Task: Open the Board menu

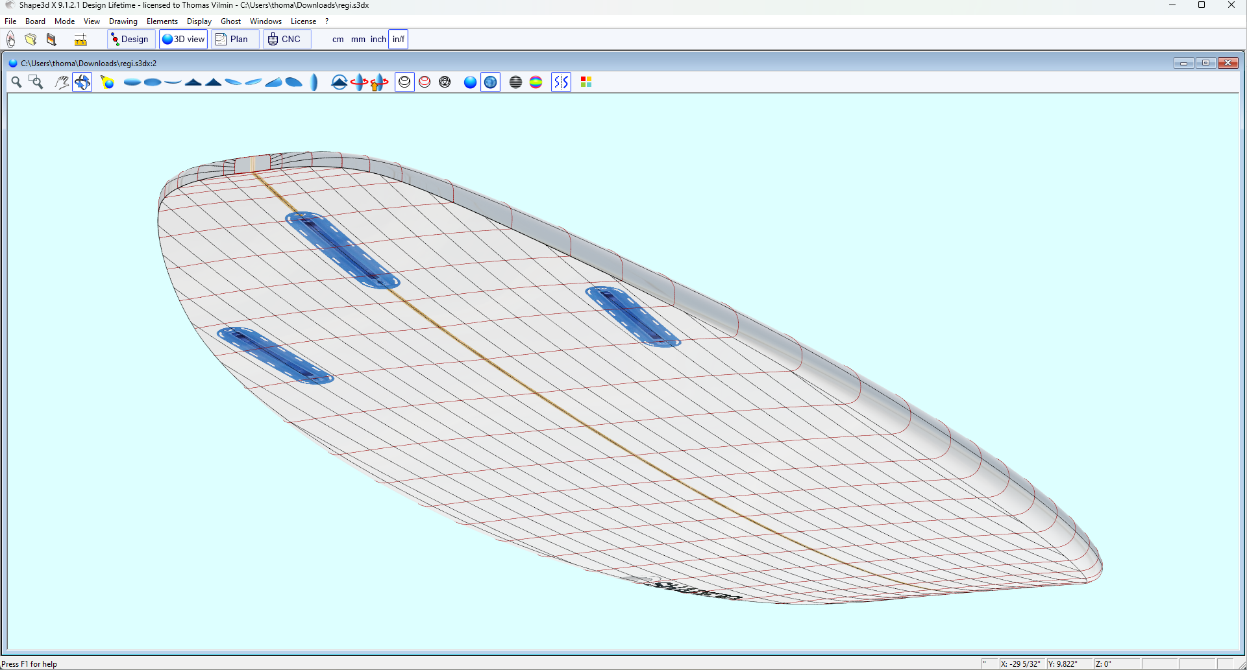Action: 35,21
